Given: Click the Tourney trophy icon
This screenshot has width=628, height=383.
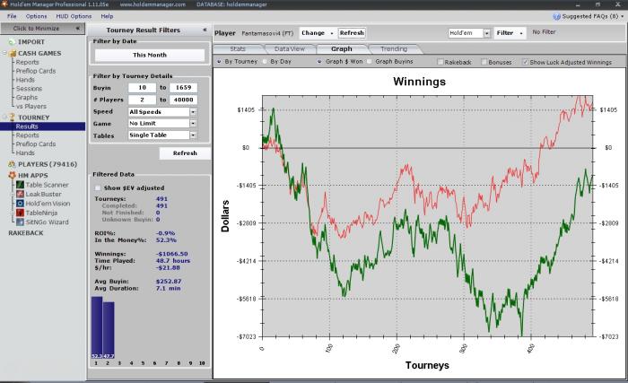Looking at the screenshot, I should click(x=12, y=117).
